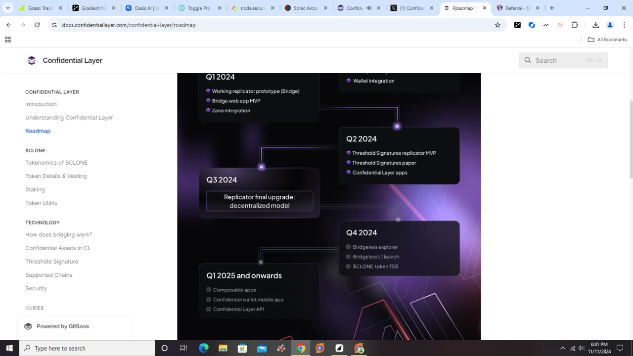Click the Windows taskbar search box
The height and width of the screenshot is (356, 633).
click(x=87, y=348)
